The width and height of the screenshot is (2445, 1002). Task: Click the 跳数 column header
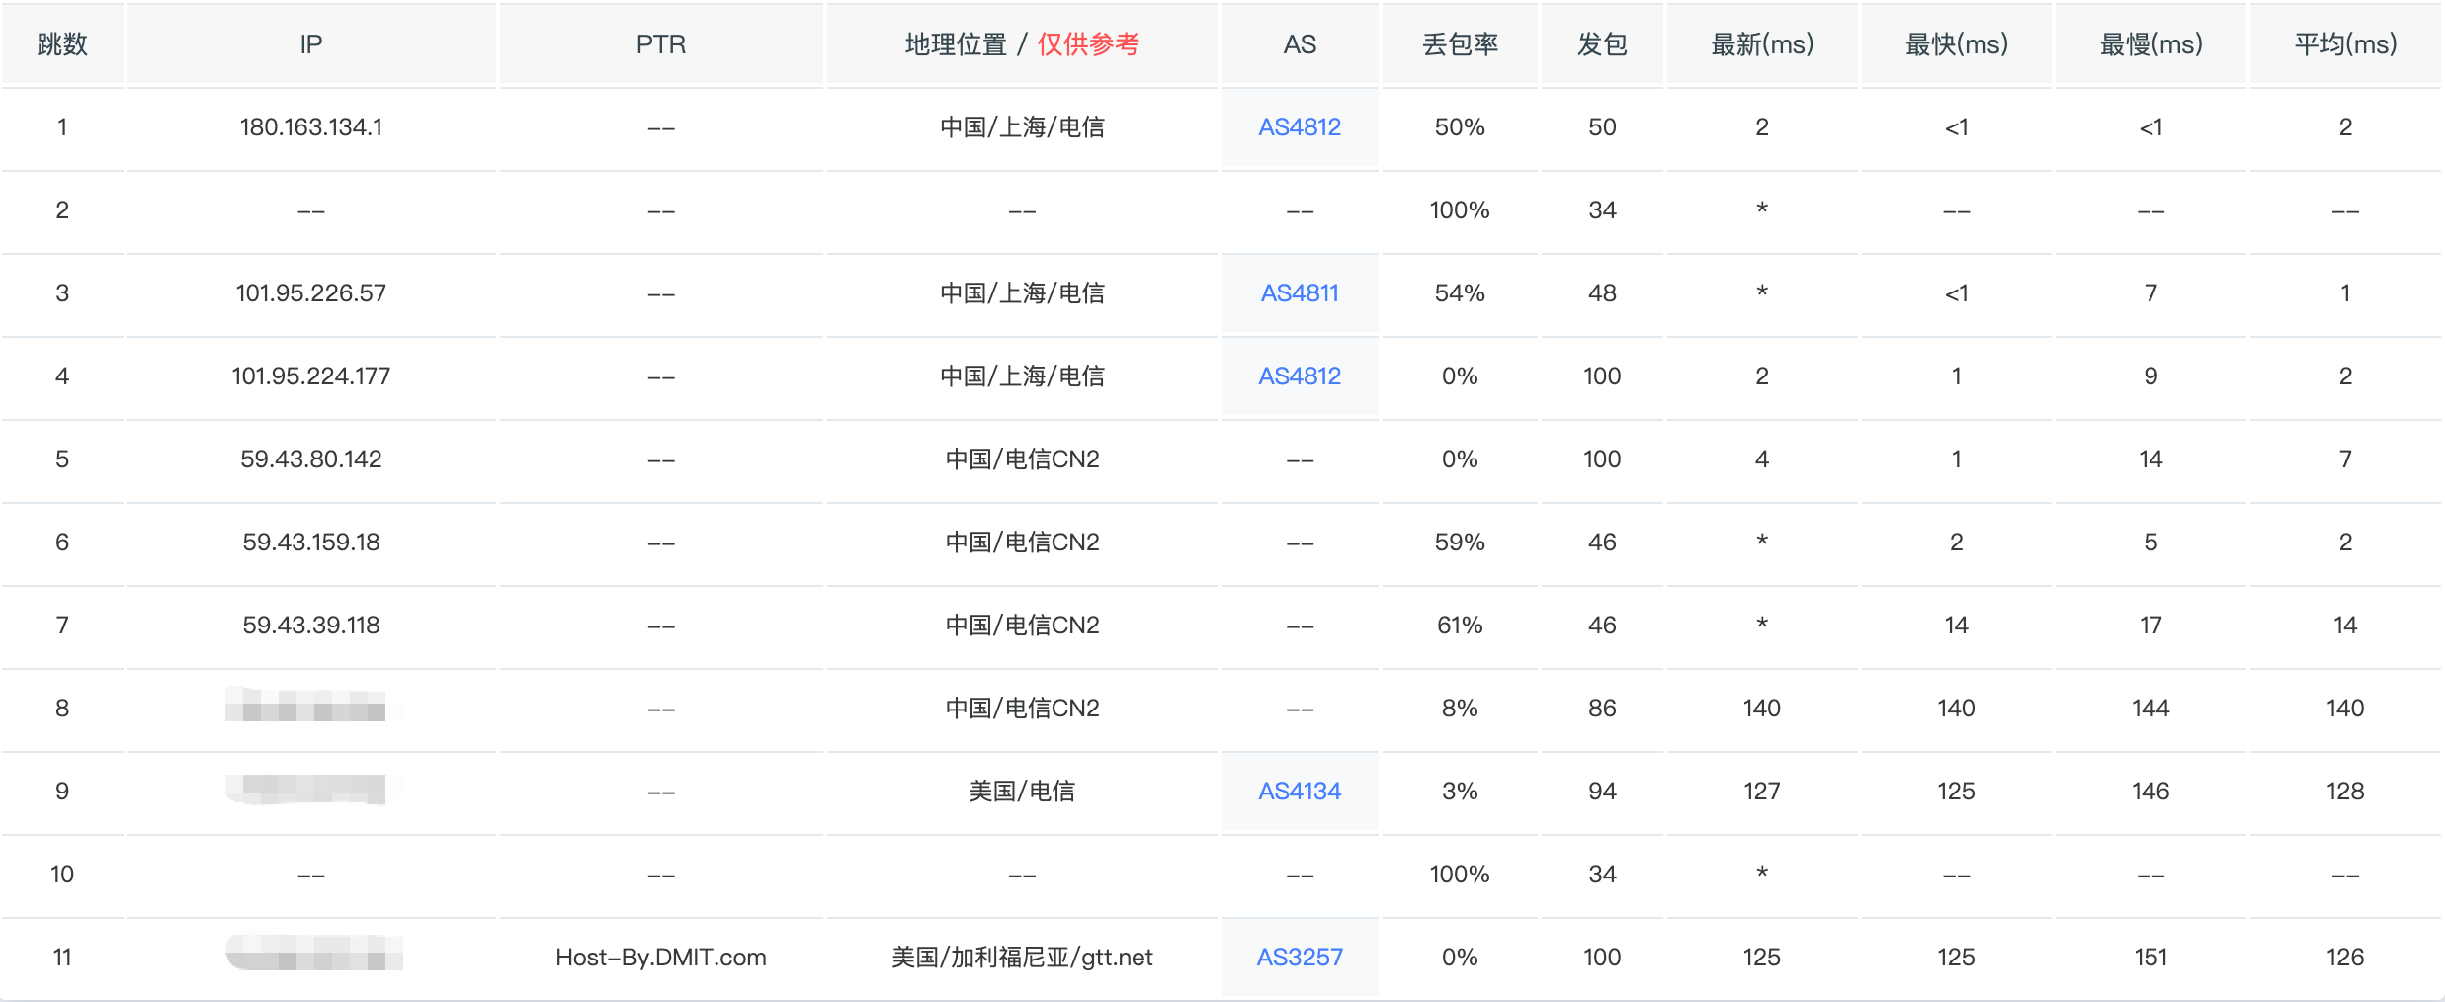pyautogui.click(x=62, y=44)
